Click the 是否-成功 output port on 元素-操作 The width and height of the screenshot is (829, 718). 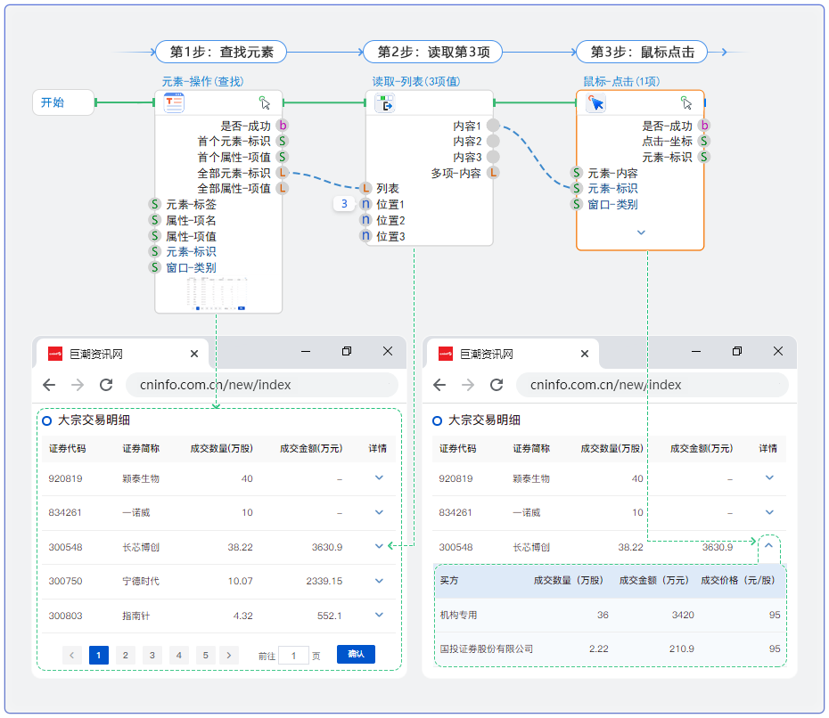pyautogui.click(x=282, y=126)
